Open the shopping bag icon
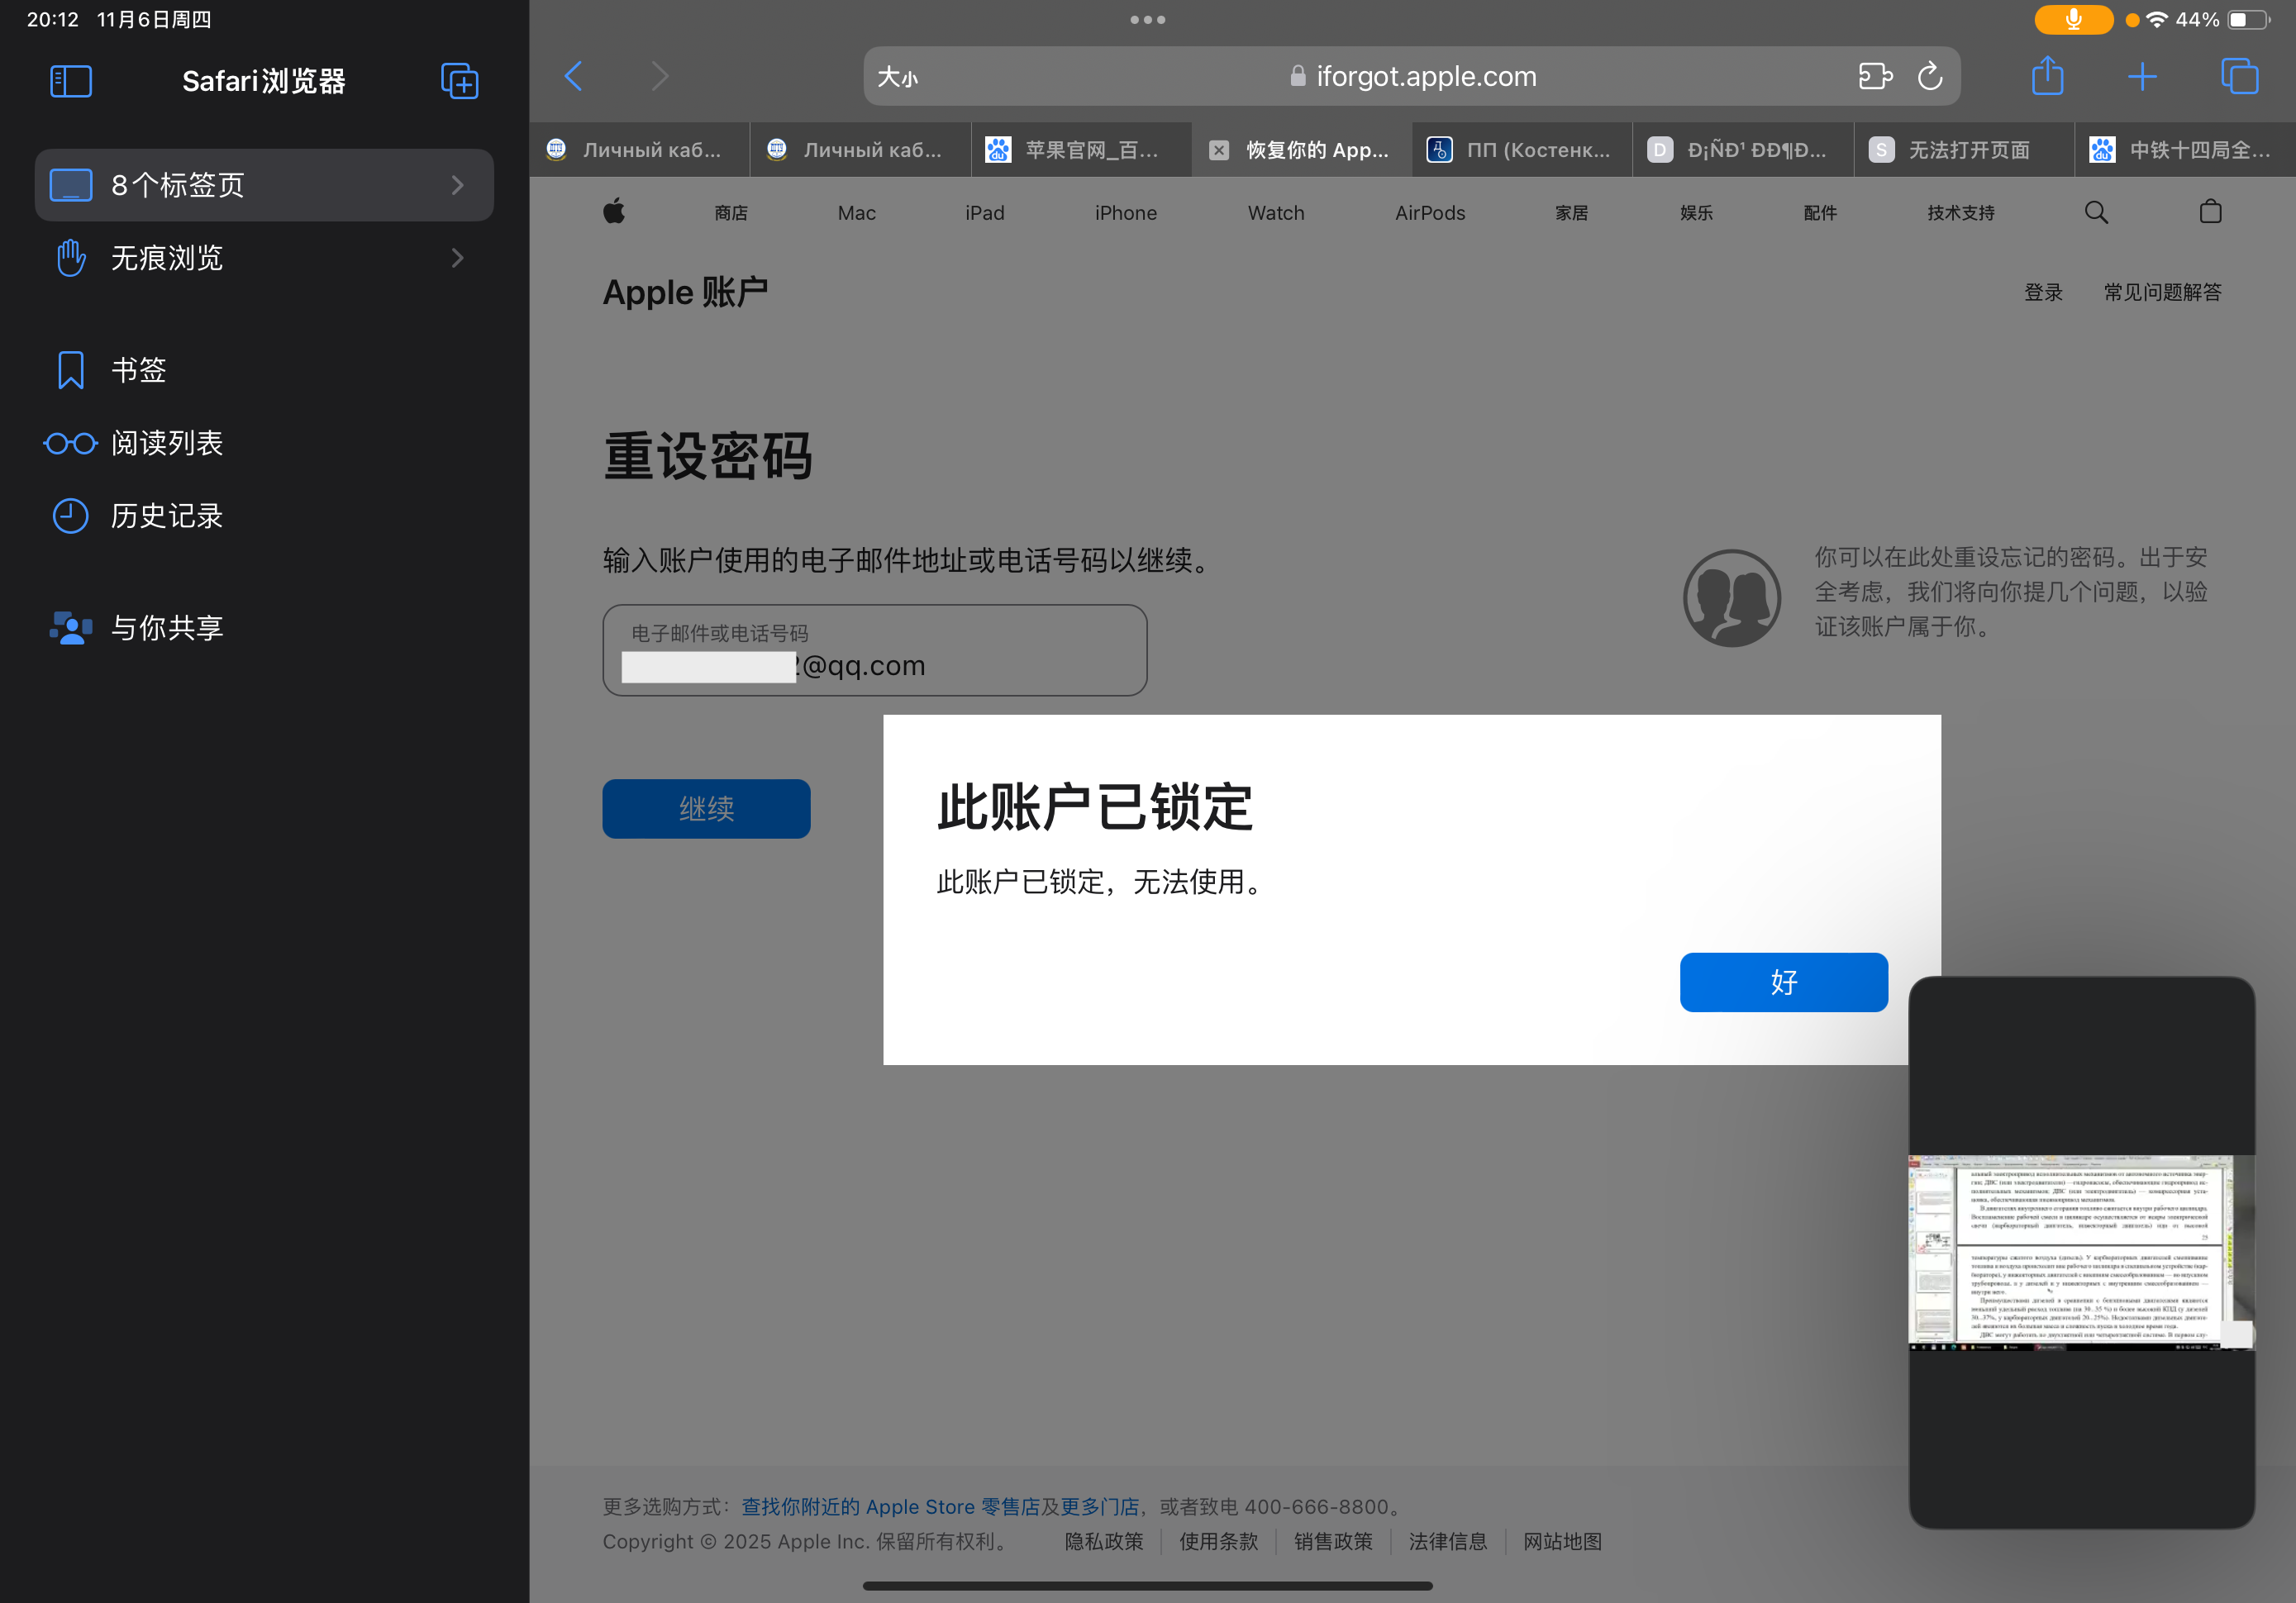This screenshot has width=2296, height=1603. click(x=2210, y=212)
